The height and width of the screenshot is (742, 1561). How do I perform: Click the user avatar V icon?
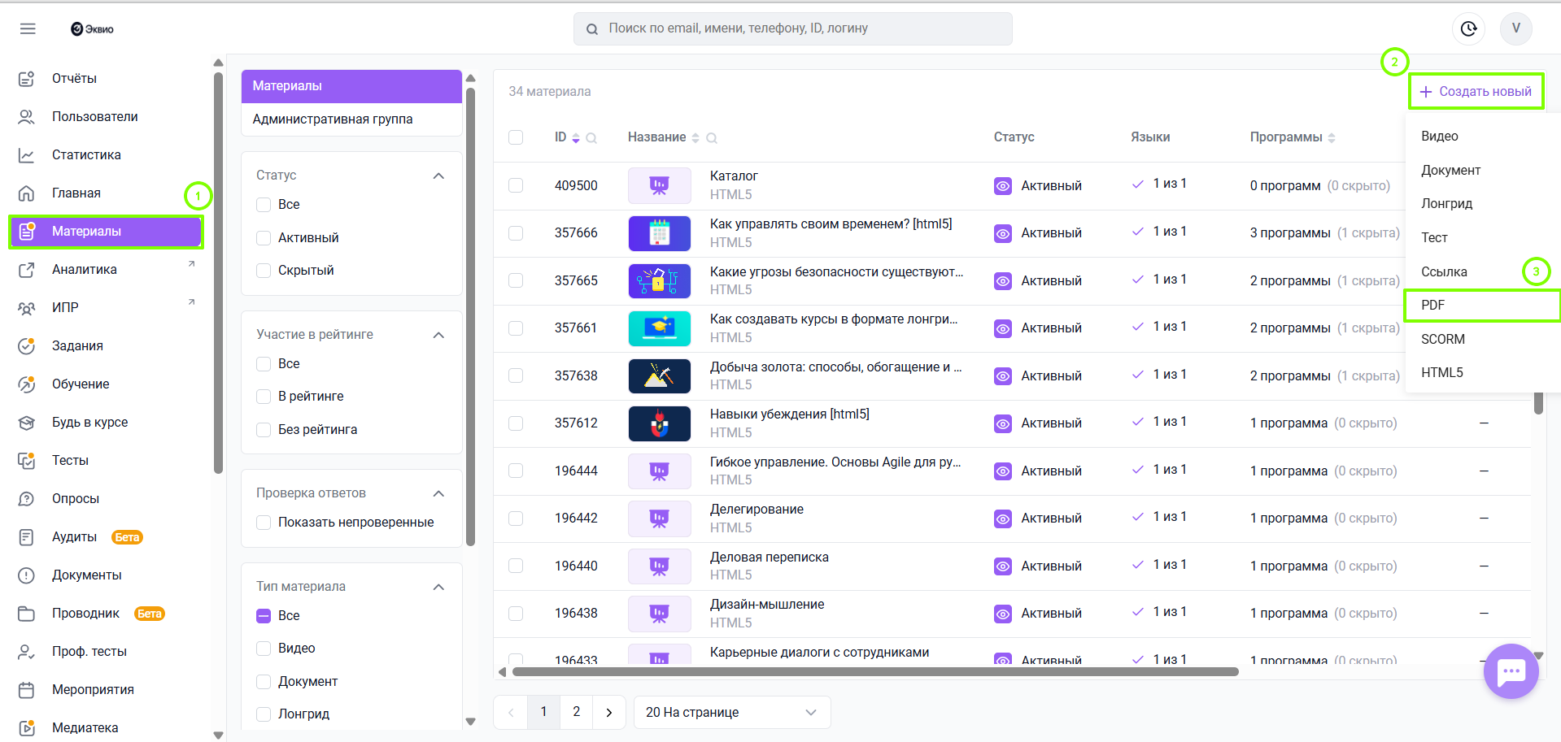click(x=1515, y=28)
